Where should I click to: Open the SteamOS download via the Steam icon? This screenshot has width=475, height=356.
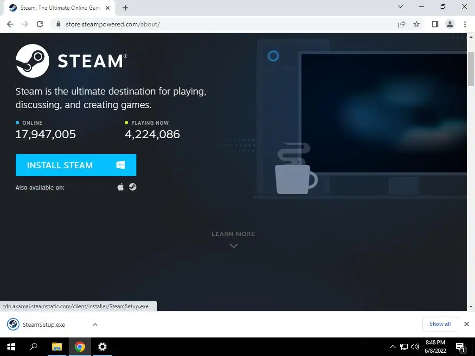tap(133, 187)
